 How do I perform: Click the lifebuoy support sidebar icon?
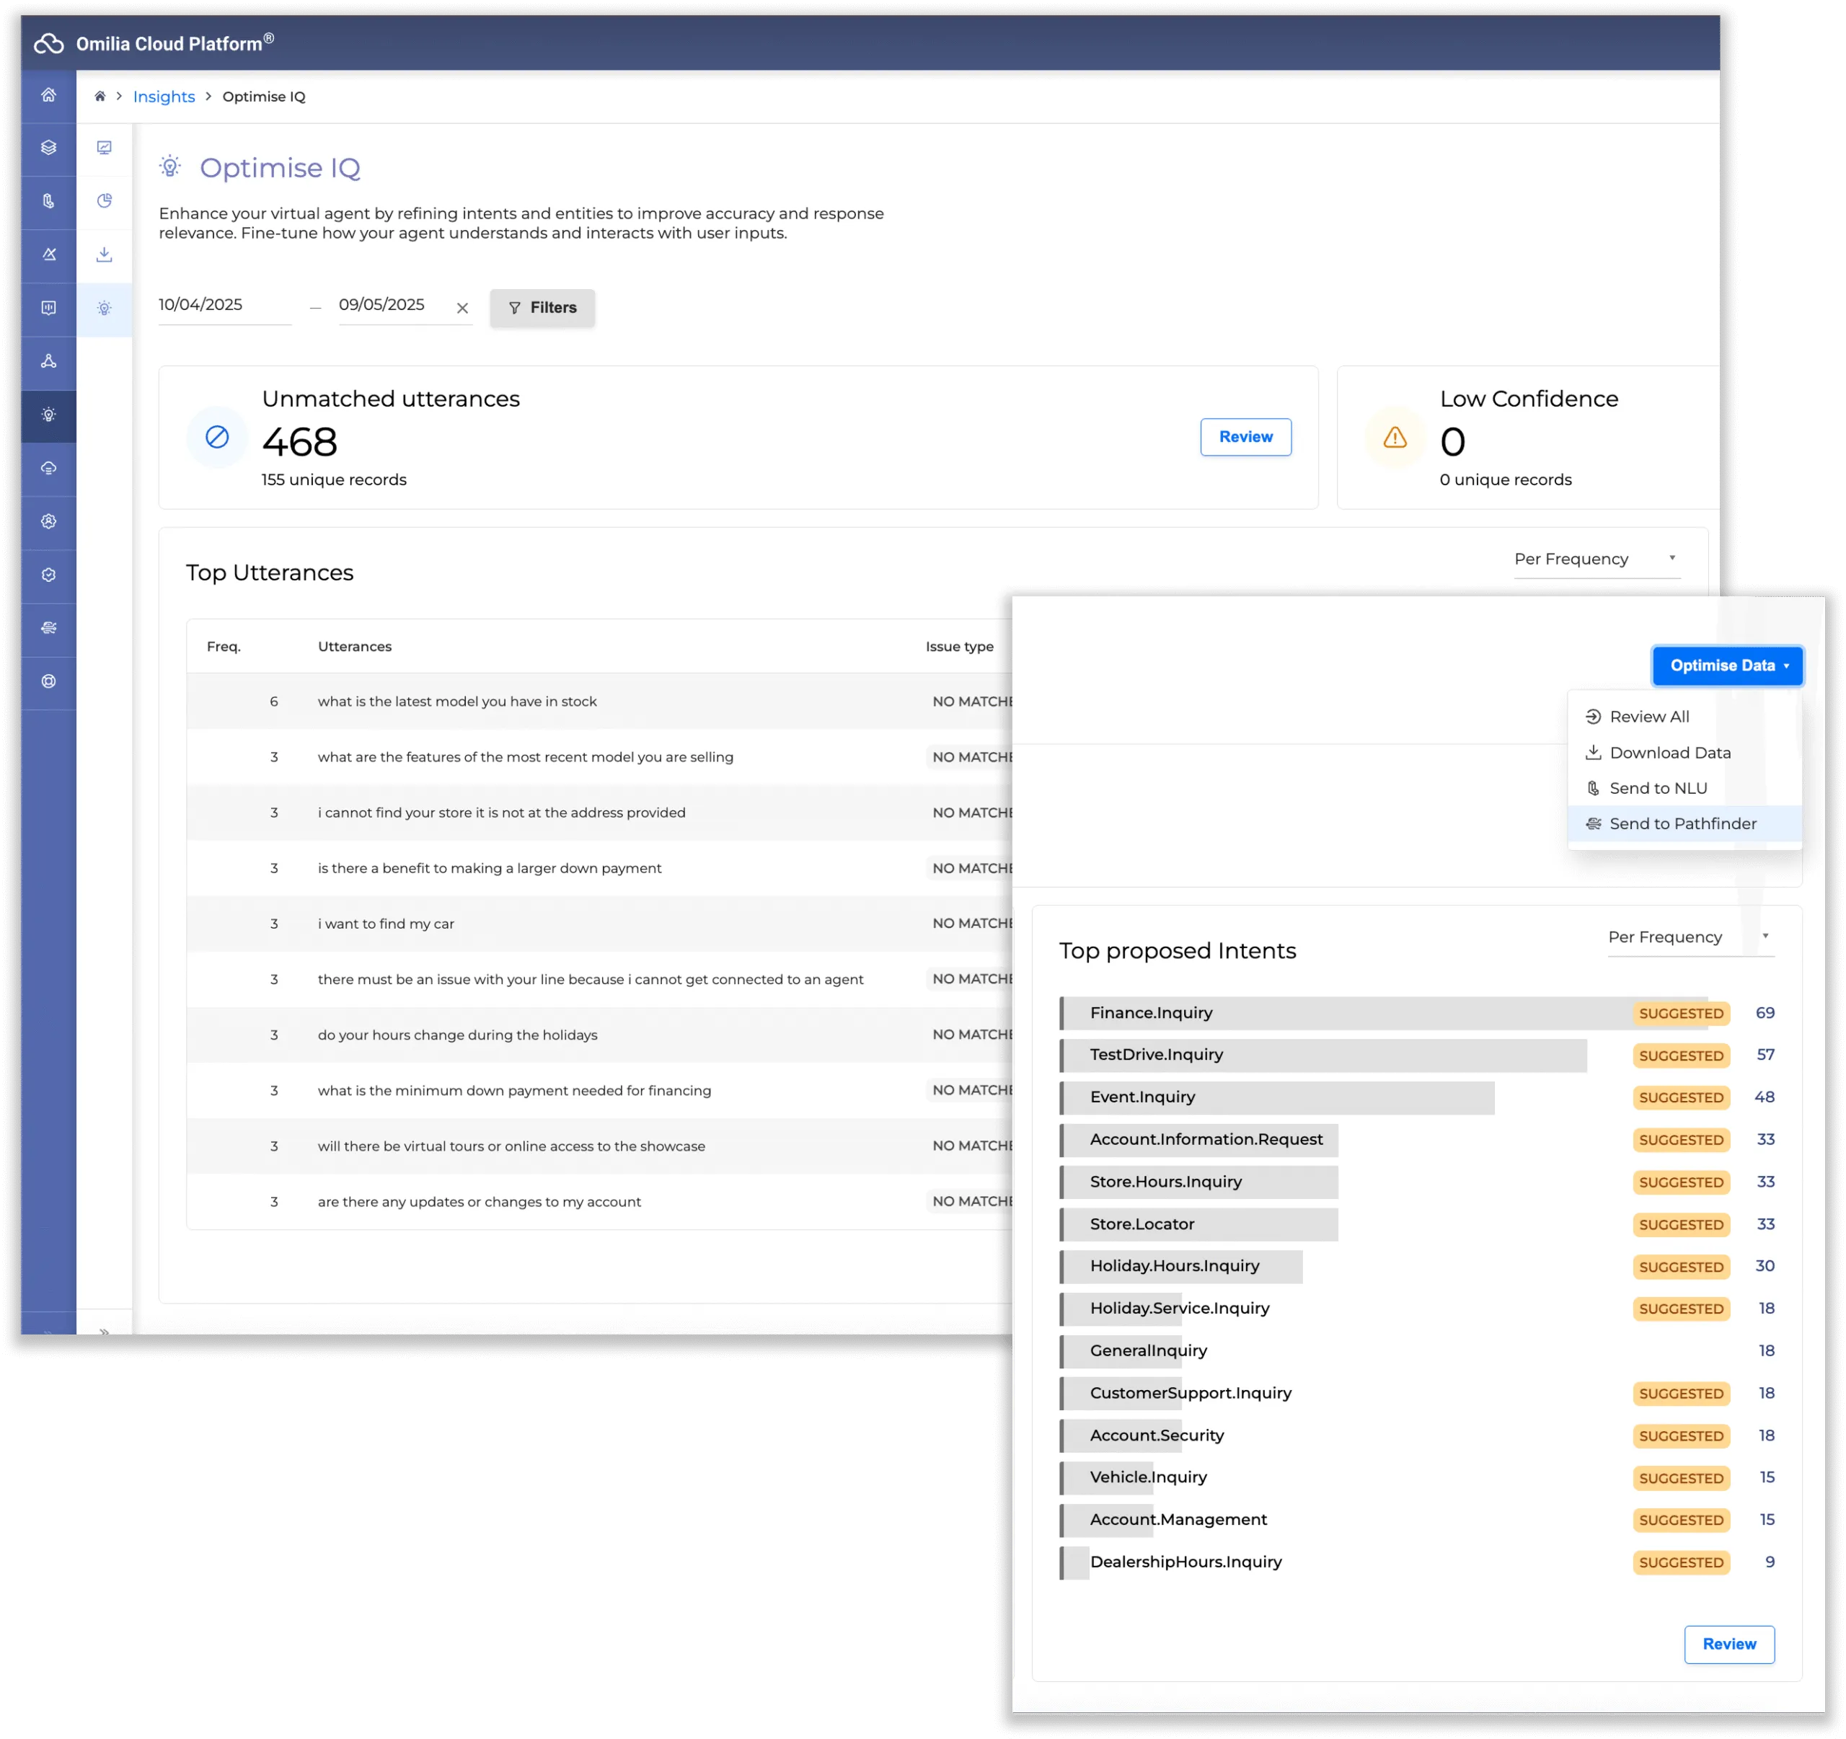(48, 681)
